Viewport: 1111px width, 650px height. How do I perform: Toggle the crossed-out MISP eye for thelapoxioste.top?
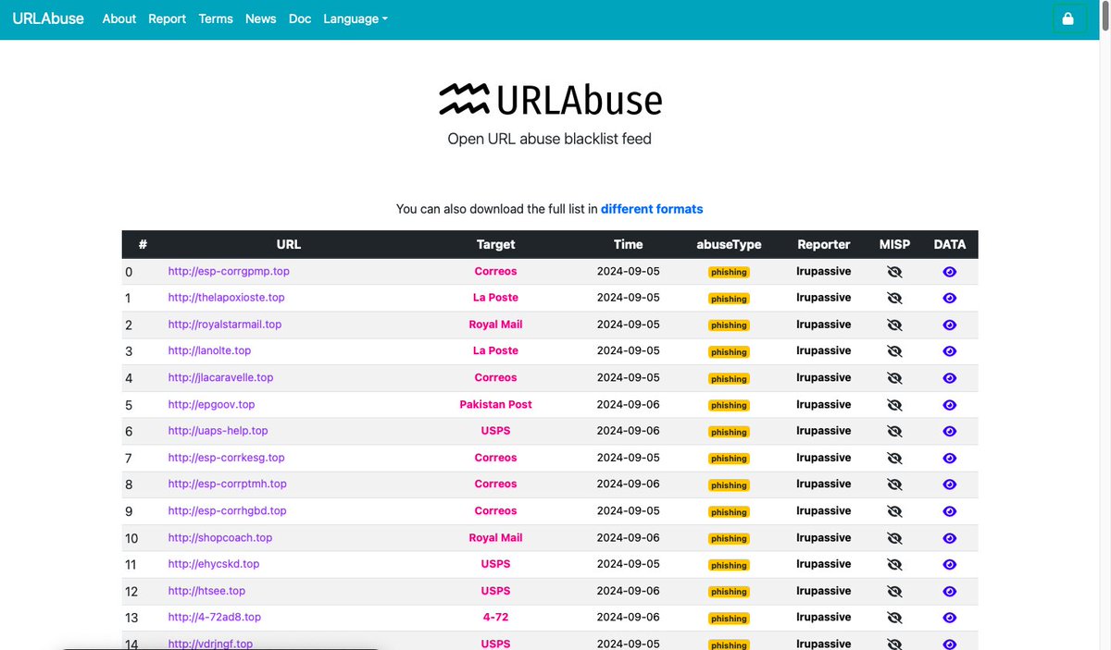click(x=893, y=298)
